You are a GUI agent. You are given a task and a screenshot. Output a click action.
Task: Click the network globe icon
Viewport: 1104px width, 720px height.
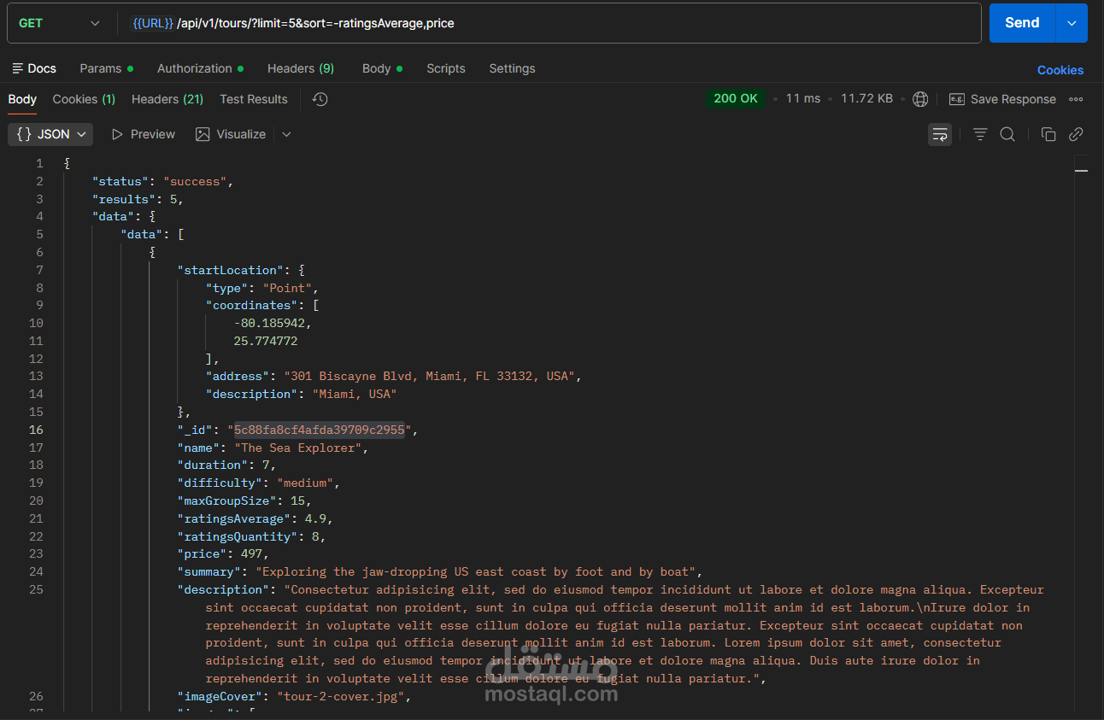point(920,99)
